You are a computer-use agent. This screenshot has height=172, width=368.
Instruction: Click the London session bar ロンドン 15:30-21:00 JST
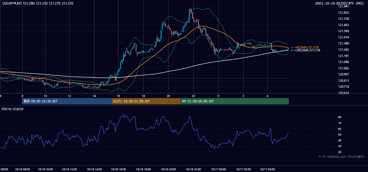[x=146, y=101]
